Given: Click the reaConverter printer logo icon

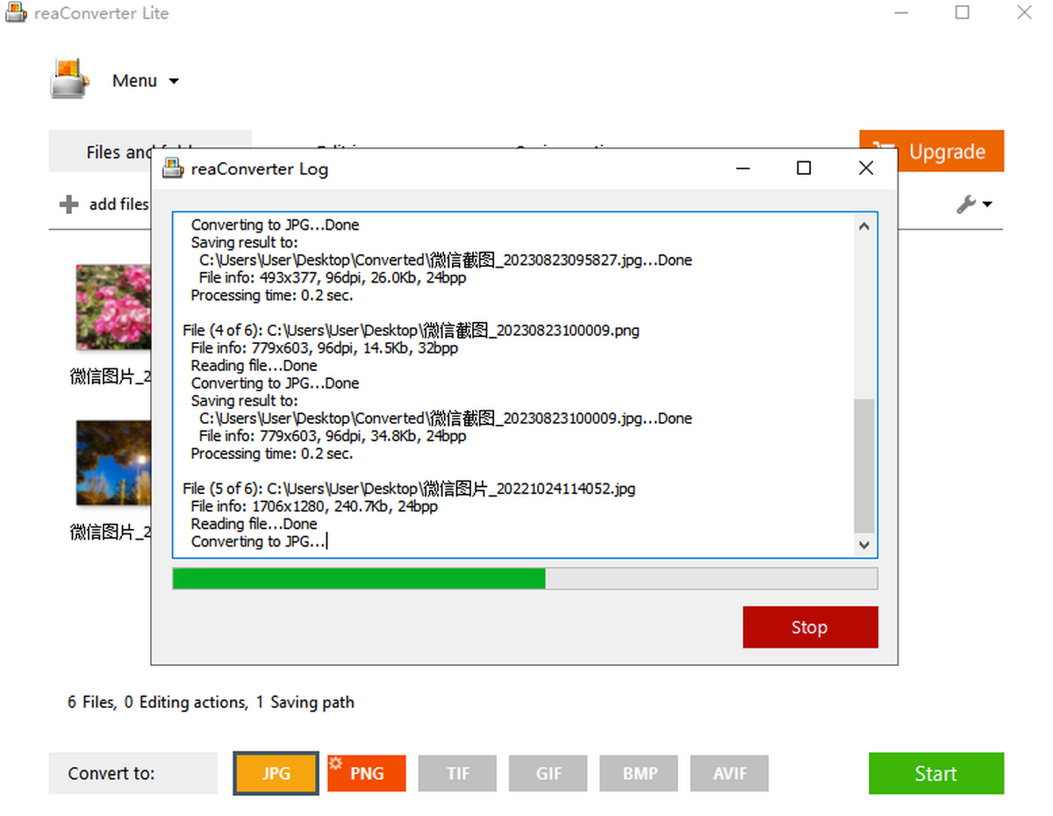Looking at the screenshot, I should pos(69,79).
